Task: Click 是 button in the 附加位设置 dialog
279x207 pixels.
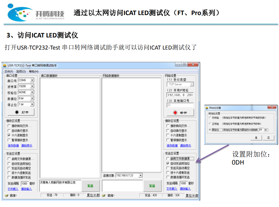Action: (x=256, y=138)
